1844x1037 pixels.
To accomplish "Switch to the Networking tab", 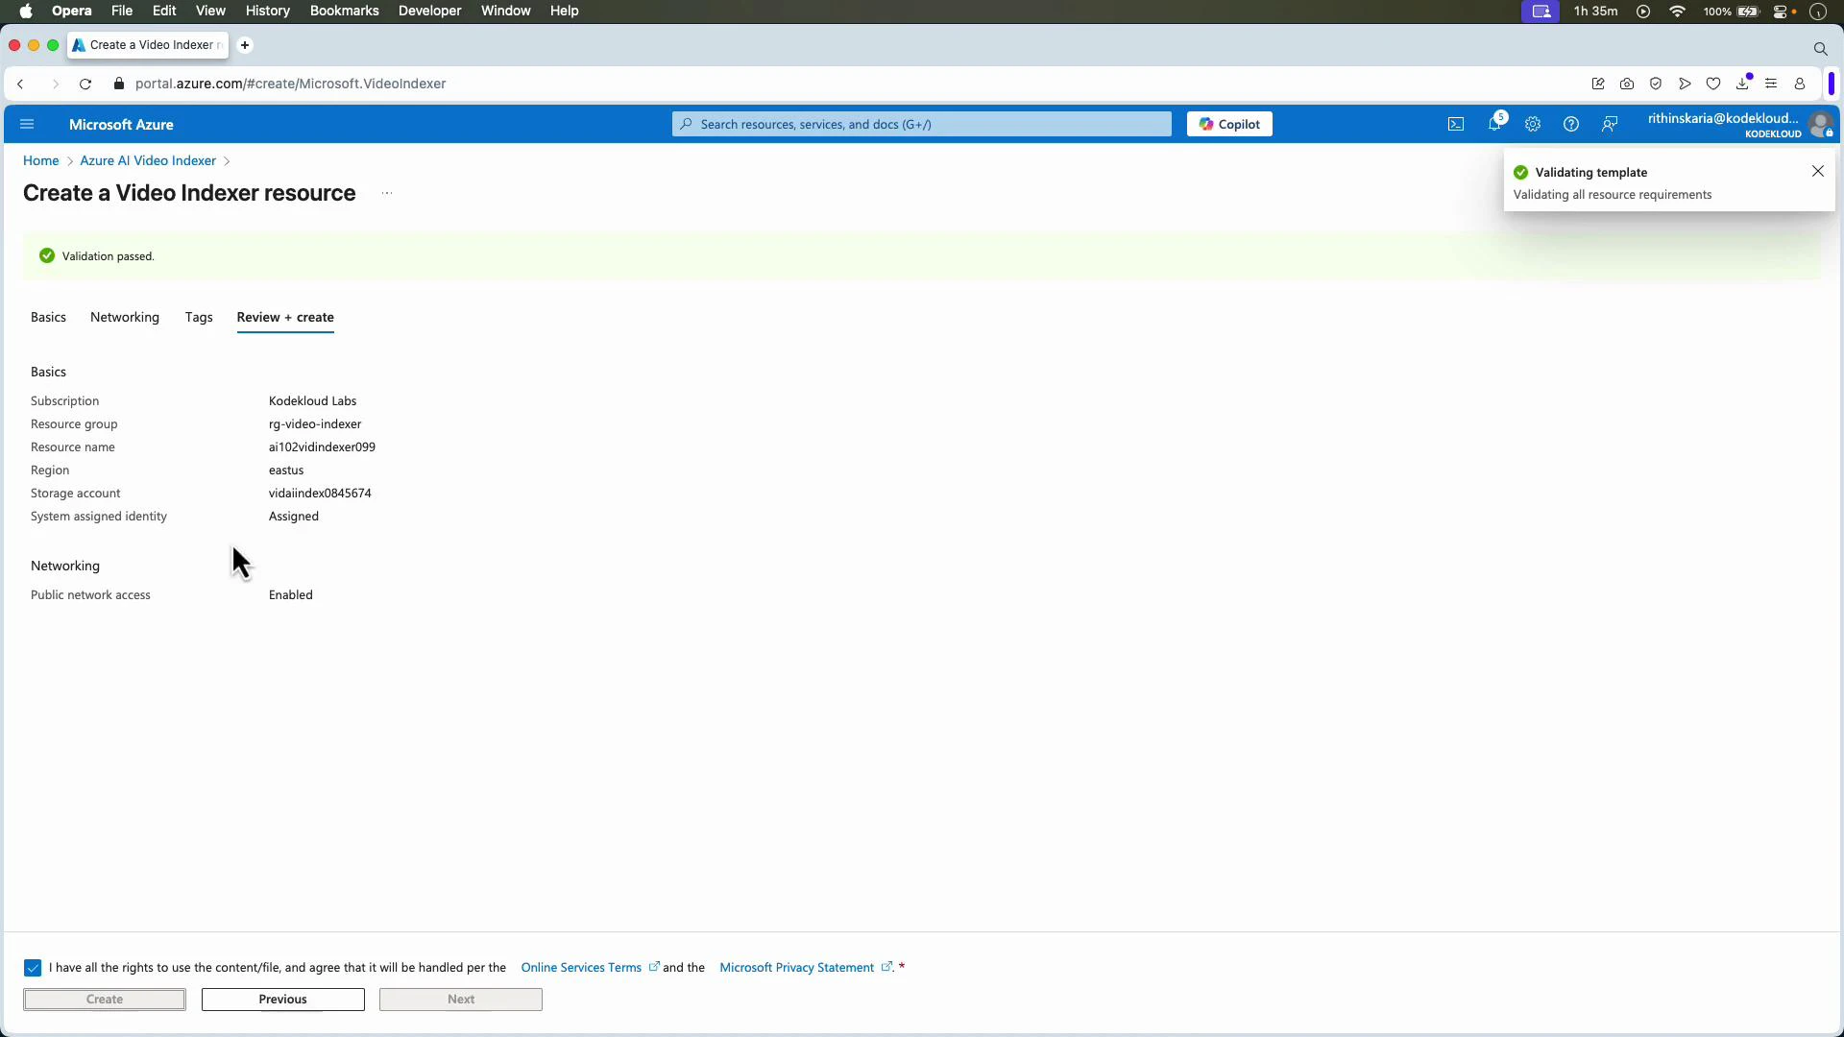I will (x=125, y=317).
